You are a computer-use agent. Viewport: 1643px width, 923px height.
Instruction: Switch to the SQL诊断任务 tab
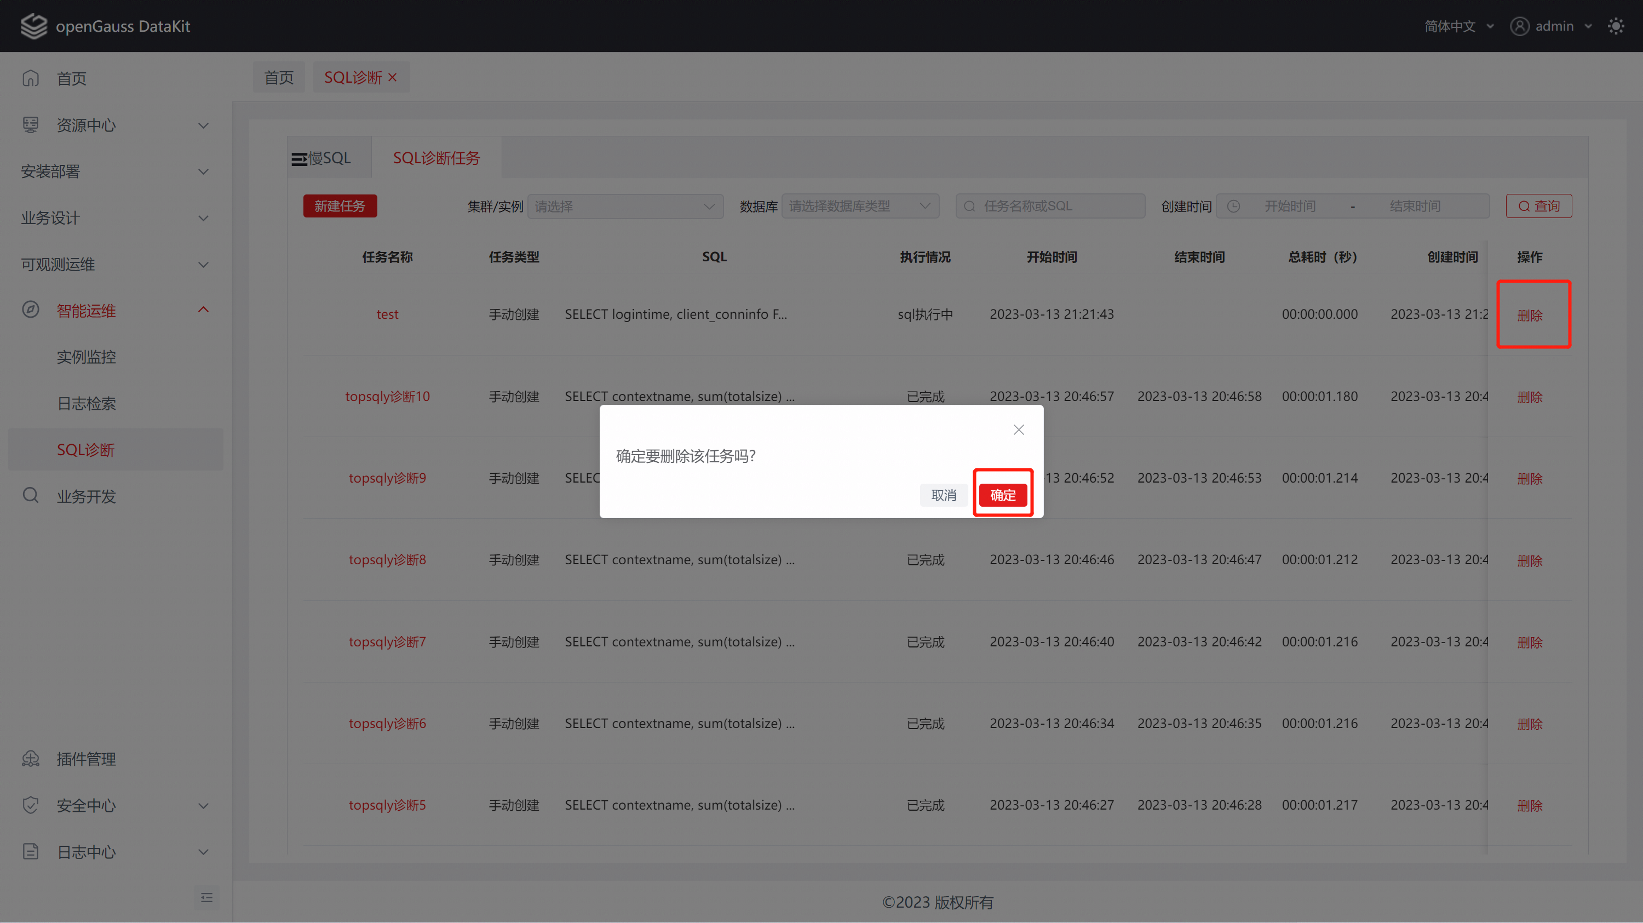pos(436,158)
